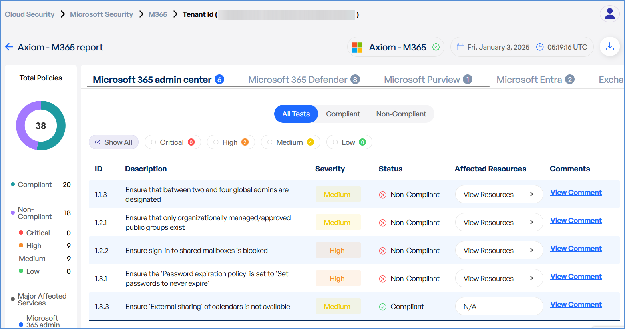Click the non-compliant status icon for row 1.1.3
The width and height of the screenshot is (625, 329).
pyautogui.click(x=383, y=195)
